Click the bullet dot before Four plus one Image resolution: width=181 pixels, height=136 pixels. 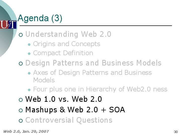(29, 90)
